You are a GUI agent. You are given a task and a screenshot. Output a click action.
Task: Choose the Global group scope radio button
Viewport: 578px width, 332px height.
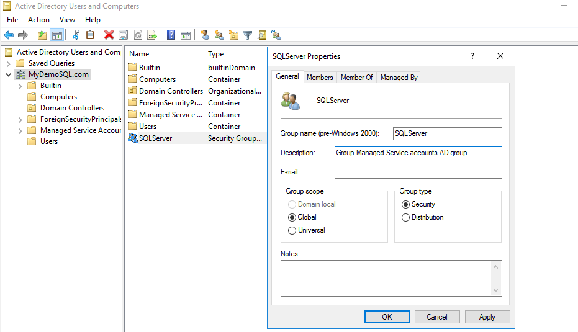292,217
